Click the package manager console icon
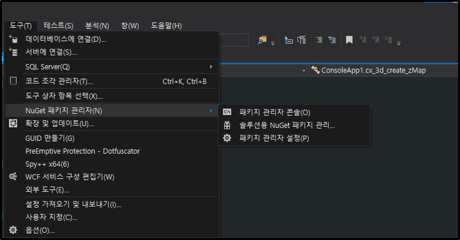This screenshot has height=240, width=460. tap(227, 112)
